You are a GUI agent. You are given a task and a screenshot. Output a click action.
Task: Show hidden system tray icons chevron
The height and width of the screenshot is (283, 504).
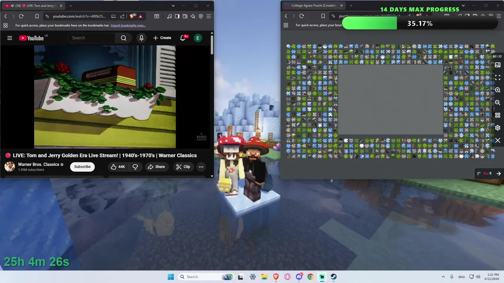(x=443, y=277)
